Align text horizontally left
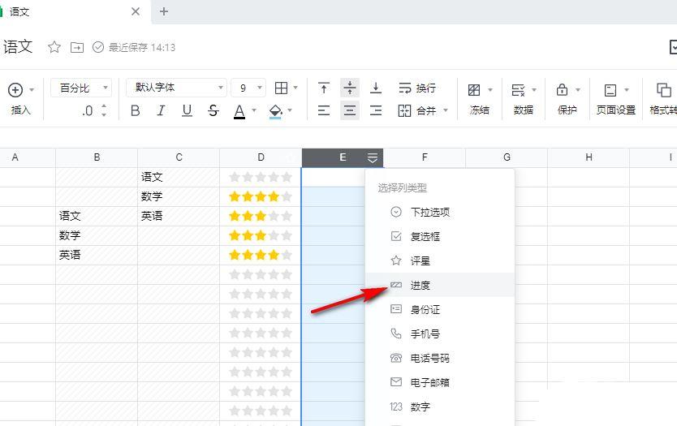The height and width of the screenshot is (426, 677). [324, 110]
